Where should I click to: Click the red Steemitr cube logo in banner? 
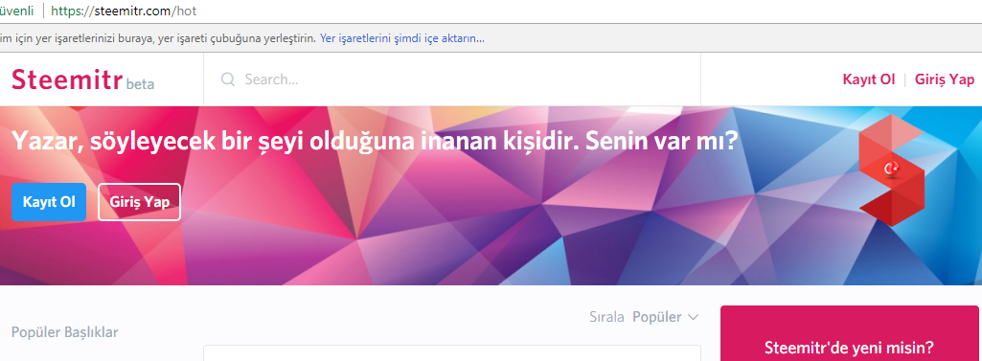(x=891, y=169)
